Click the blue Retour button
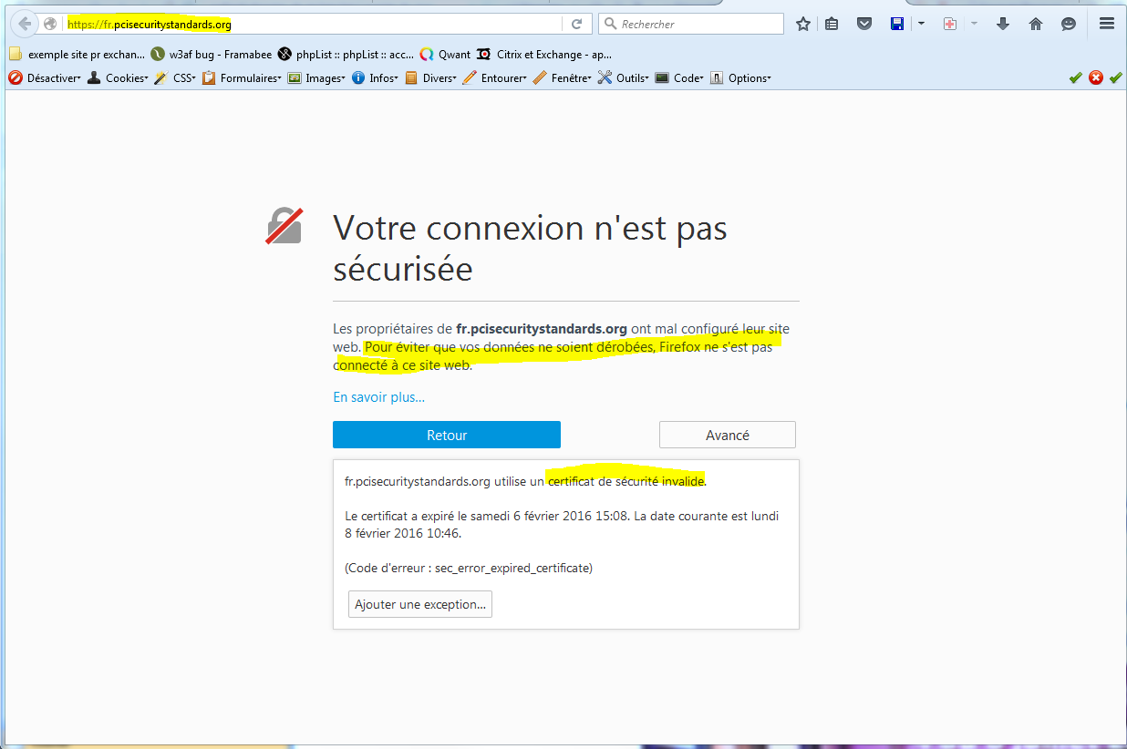 [447, 435]
